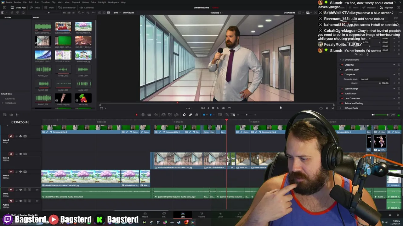Screen dimensions: 403x226
Task: Toggle the Speed Change enable dot
Action: (342, 89)
